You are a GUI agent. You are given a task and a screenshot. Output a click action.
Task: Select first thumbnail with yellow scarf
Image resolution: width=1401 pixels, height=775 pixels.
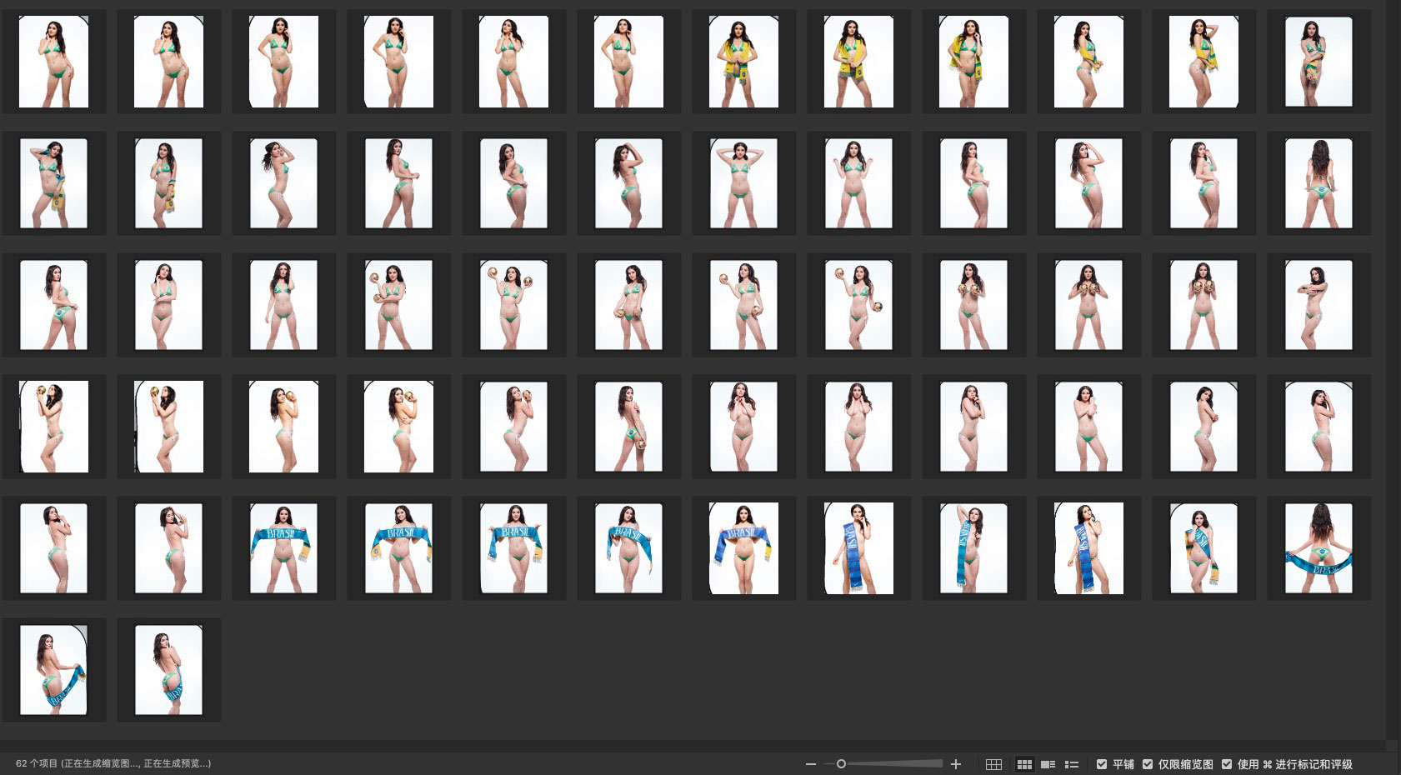tap(743, 62)
